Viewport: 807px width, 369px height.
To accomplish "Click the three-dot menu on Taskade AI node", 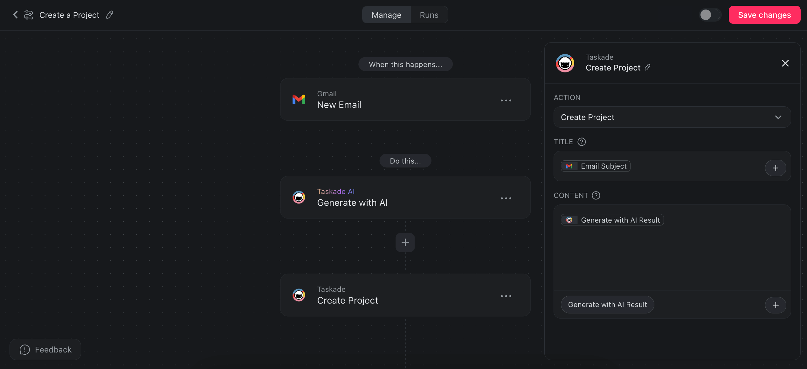I will pyautogui.click(x=507, y=198).
